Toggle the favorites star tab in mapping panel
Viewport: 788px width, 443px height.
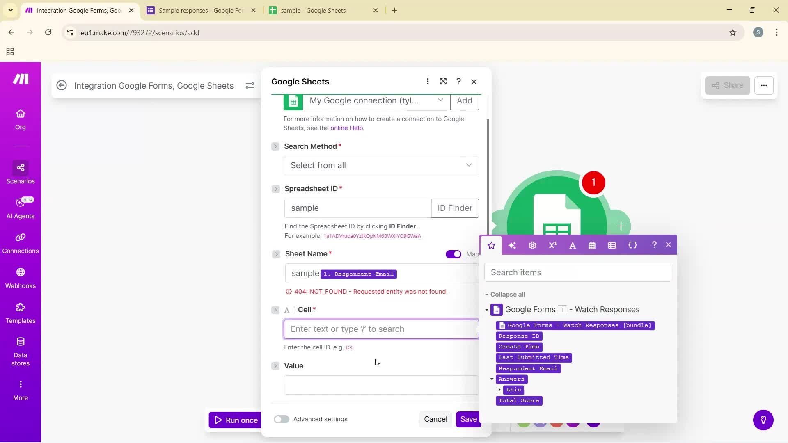(491, 245)
